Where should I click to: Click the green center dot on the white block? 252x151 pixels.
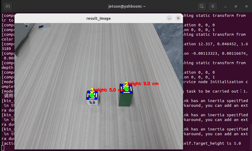pyautogui.click(x=92, y=95)
